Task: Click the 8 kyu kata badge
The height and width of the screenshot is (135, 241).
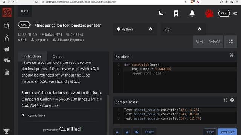Action: pos(24,25)
